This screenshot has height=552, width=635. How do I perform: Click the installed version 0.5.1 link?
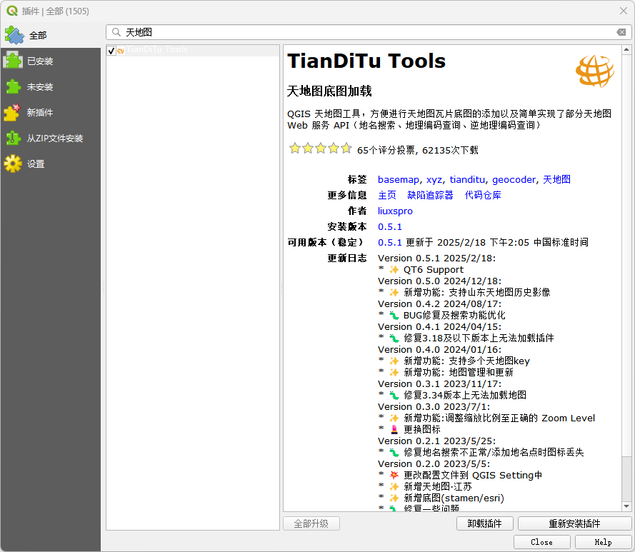point(390,227)
